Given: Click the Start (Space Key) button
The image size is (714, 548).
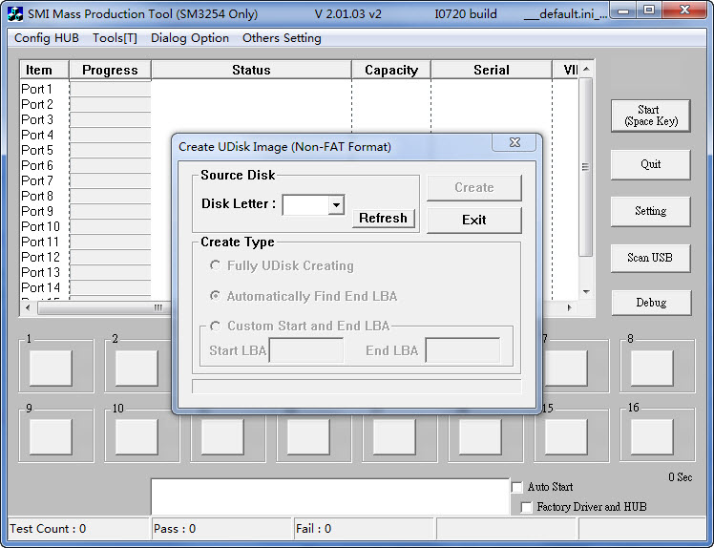Looking at the screenshot, I should tap(651, 116).
